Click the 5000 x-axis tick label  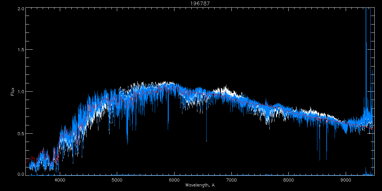pos(117,180)
